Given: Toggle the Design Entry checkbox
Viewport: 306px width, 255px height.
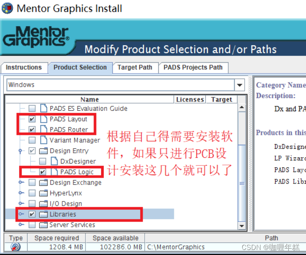Looking at the screenshot, I should tap(32, 151).
